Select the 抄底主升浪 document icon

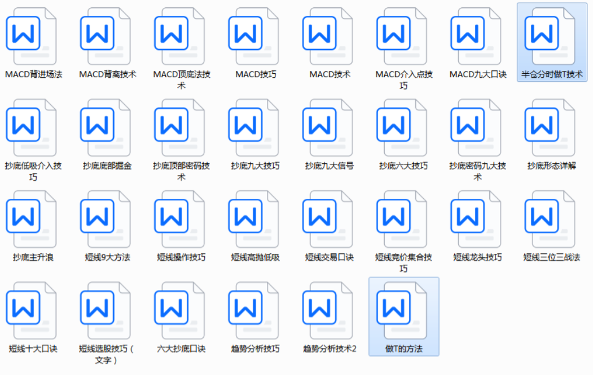point(32,219)
